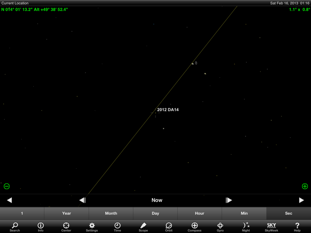This screenshot has width=311, height=233.
Task: Play time forward continuously
Action: (301, 200)
